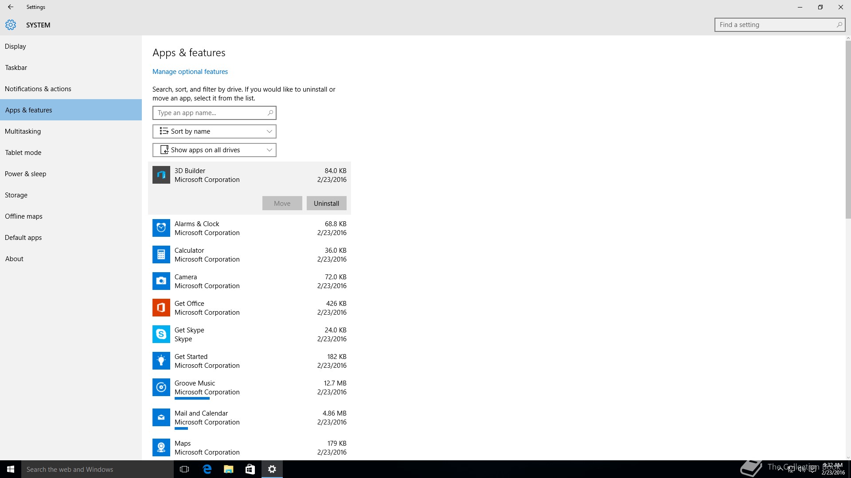Viewport: 851px width, 478px height.
Task: Open Offline maps settings
Action: (x=71, y=216)
